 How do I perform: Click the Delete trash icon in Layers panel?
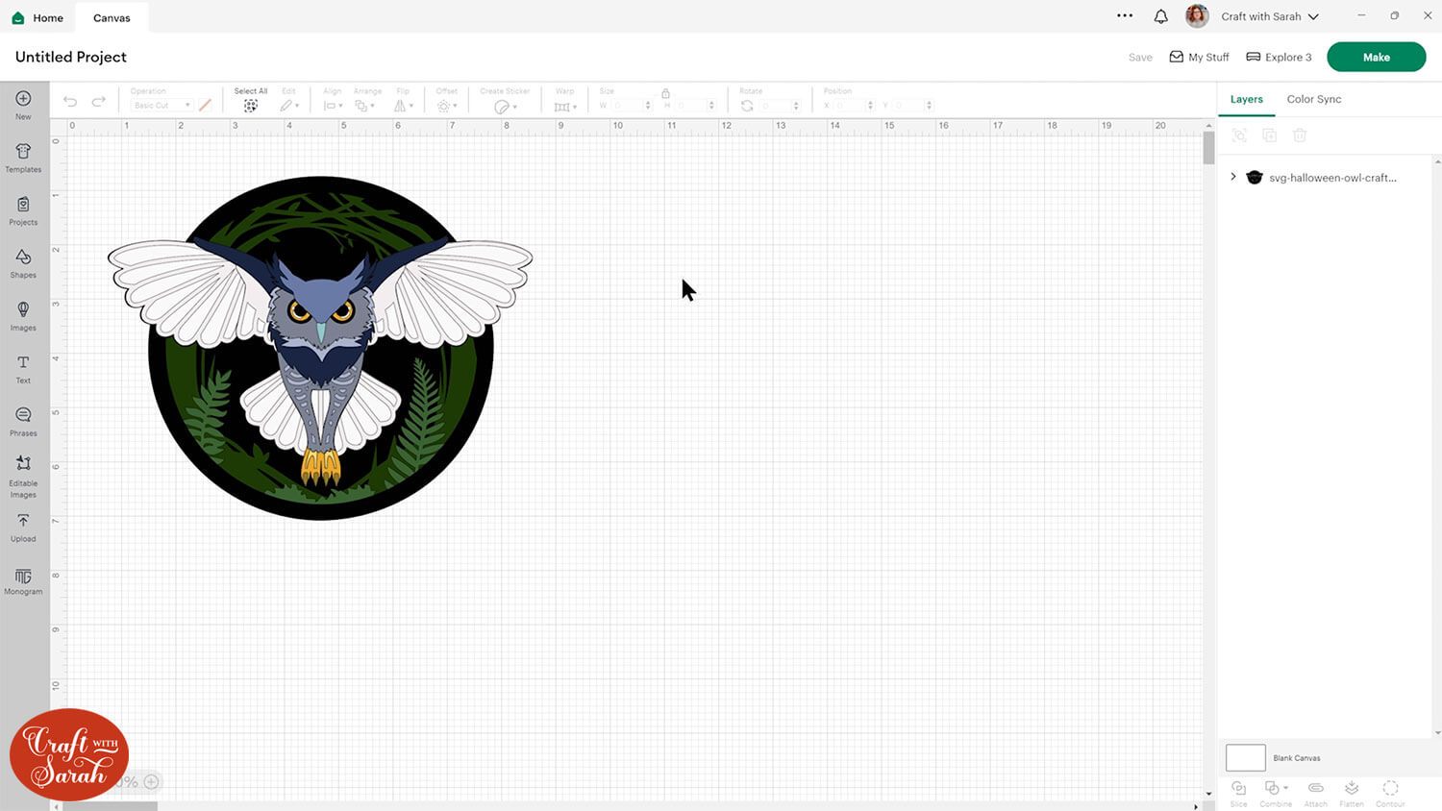1300,135
